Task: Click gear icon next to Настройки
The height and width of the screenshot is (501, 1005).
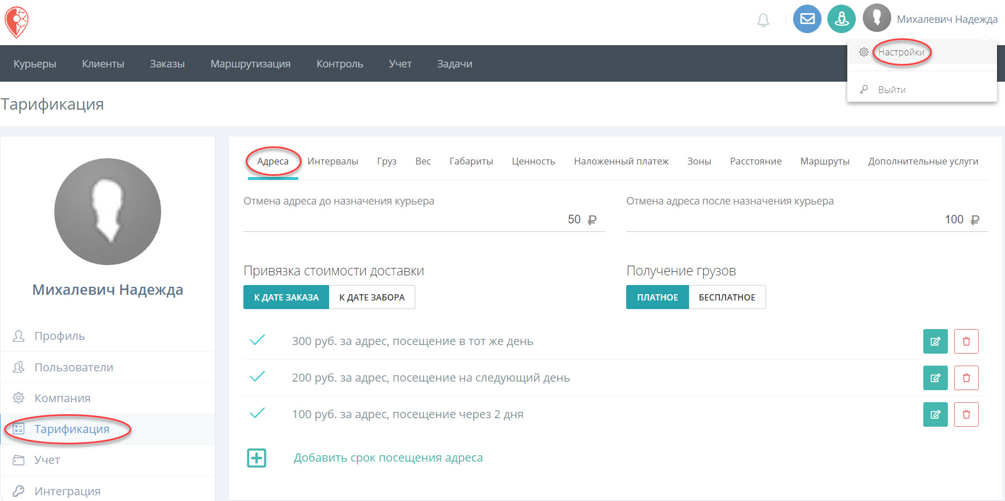Action: coord(864,52)
